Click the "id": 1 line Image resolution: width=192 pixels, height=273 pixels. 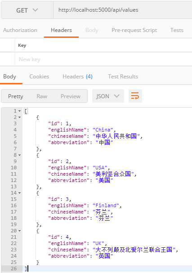pos(60,123)
